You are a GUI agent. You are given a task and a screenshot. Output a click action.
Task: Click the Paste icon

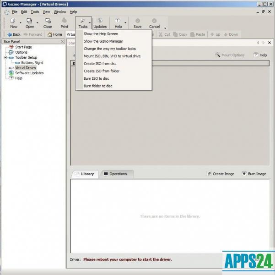click(192, 34)
